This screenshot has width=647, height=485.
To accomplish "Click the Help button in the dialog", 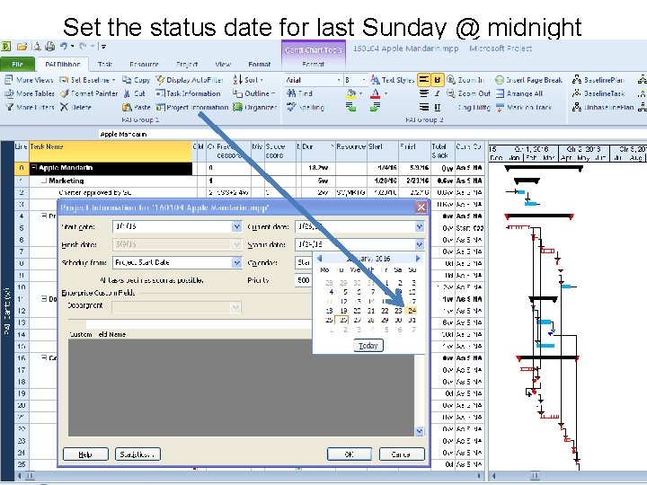I will pos(85,454).
